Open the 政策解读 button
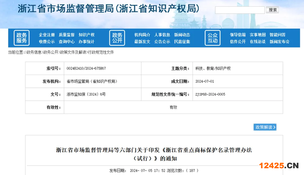 265,127
